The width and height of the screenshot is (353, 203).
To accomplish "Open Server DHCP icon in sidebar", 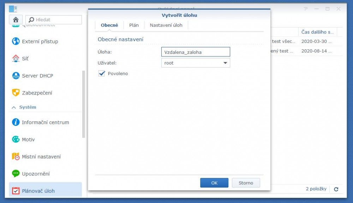I will [x=16, y=76].
